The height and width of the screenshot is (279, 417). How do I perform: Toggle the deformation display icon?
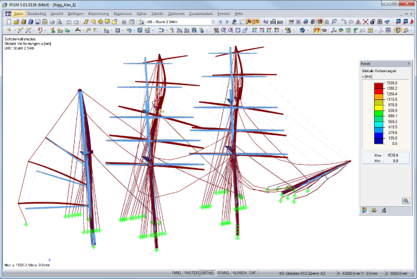(x=317, y=31)
